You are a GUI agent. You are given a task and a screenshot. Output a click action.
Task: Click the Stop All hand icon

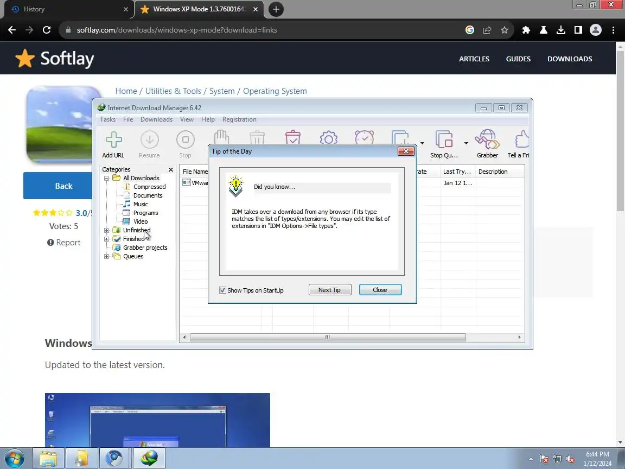point(221,137)
